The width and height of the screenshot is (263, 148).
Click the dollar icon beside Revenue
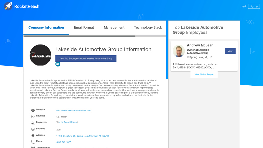33,117
